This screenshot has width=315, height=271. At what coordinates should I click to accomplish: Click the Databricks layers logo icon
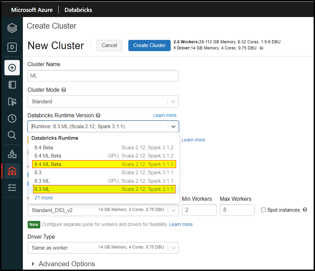[x=12, y=28]
